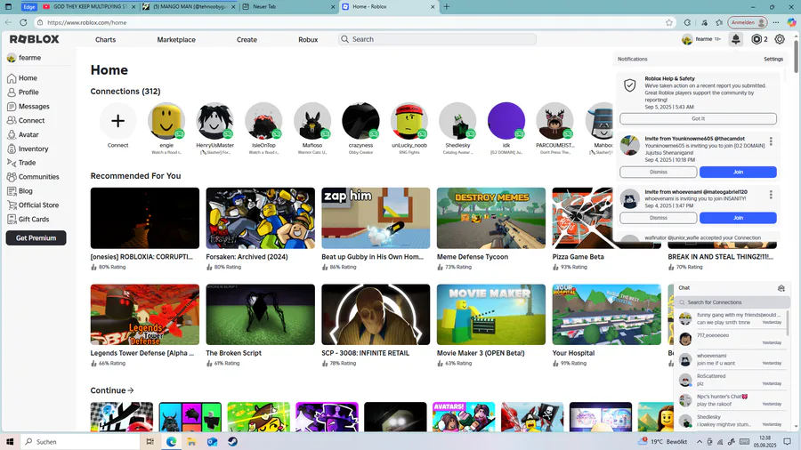Screen dimensions: 801x450
Task: Bookmark page with the star icon
Action: (669, 22)
